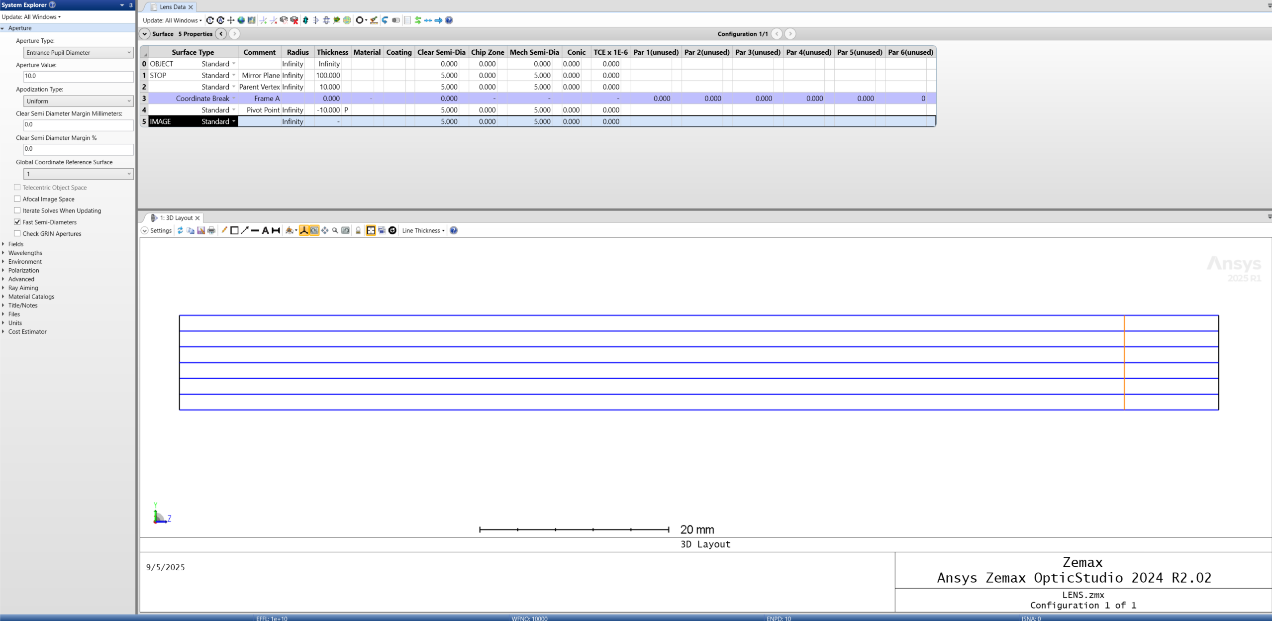1272x621 pixels.
Task: Open System Explorer help icon
Action: (52, 5)
